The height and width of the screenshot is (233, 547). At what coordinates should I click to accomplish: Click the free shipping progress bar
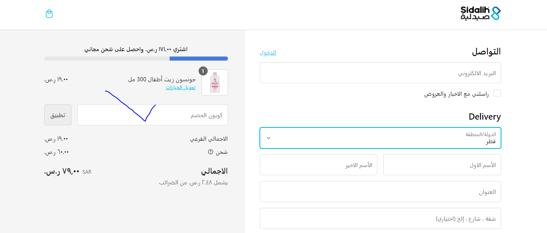pos(136,59)
